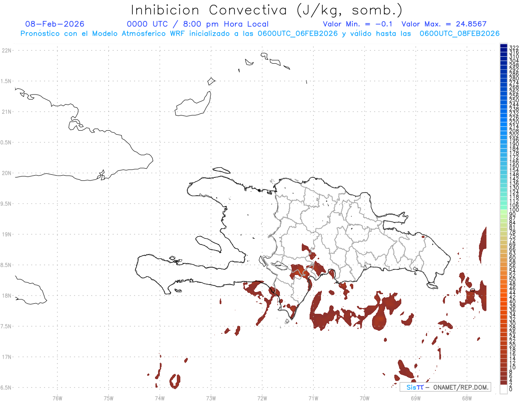524x404 pixels.
Task: Click the '322' colorbar value
Action: (514, 47)
